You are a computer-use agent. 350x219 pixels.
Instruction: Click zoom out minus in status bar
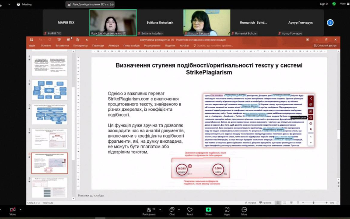point(303,203)
